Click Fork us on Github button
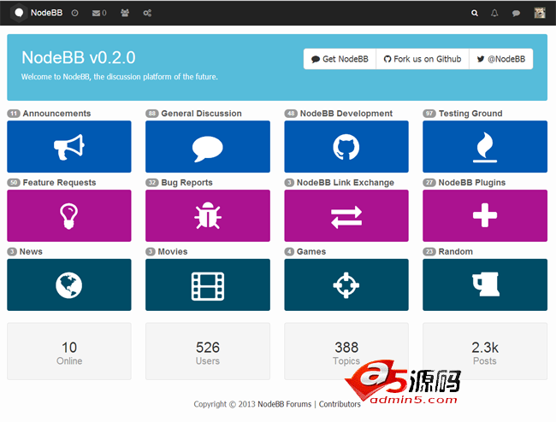This screenshot has width=556, height=422. pyautogui.click(x=423, y=59)
